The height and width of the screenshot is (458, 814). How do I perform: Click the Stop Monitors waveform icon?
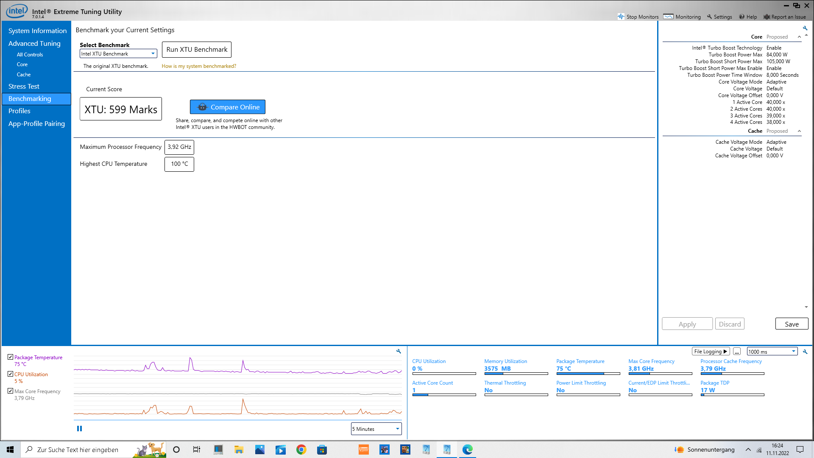pos(621,17)
